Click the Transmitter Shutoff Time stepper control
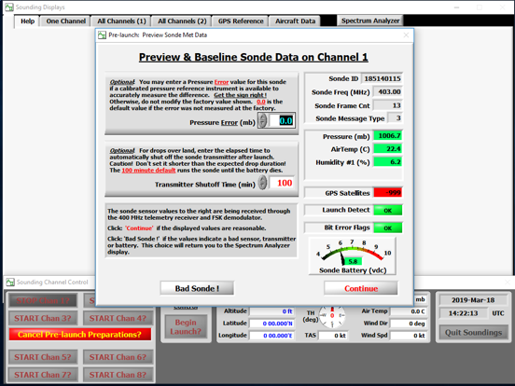Screen dimensions: 515x386 click(x=262, y=183)
